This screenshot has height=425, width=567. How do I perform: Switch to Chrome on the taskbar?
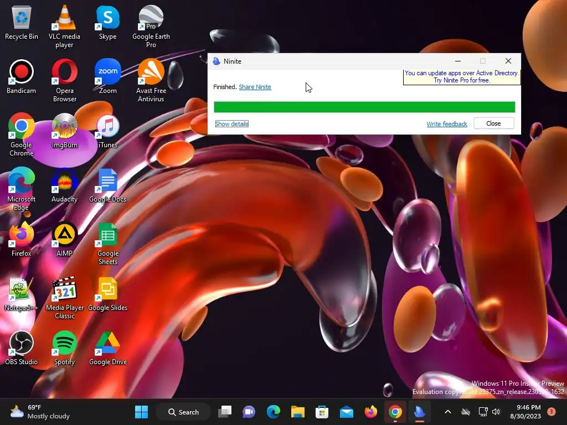point(395,412)
